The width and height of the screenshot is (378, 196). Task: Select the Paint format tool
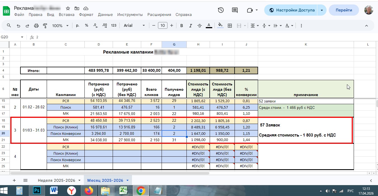pos(45,26)
